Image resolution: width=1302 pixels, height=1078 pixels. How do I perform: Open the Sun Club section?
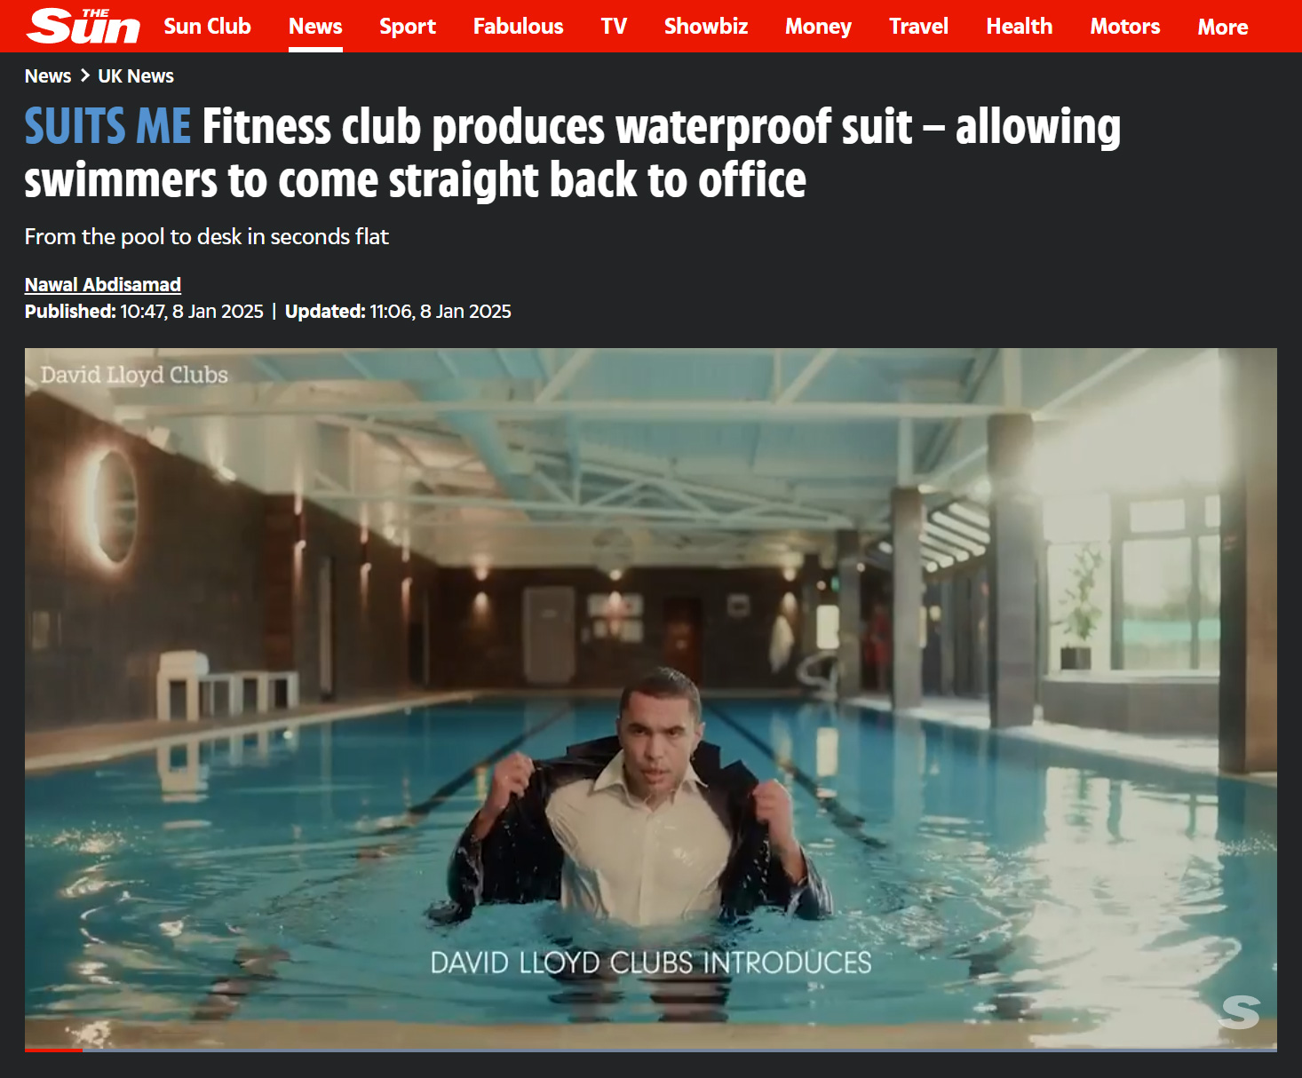click(207, 27)
